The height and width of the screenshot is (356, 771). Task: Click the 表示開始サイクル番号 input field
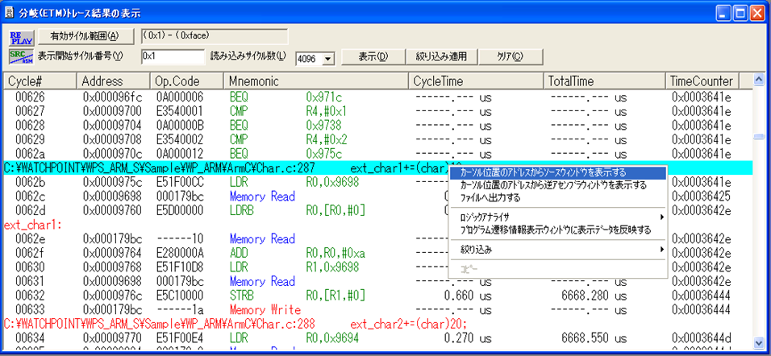173,56
